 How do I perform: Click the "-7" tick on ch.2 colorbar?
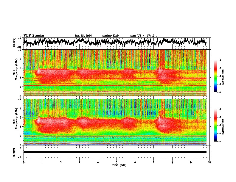tap(220, 142)
